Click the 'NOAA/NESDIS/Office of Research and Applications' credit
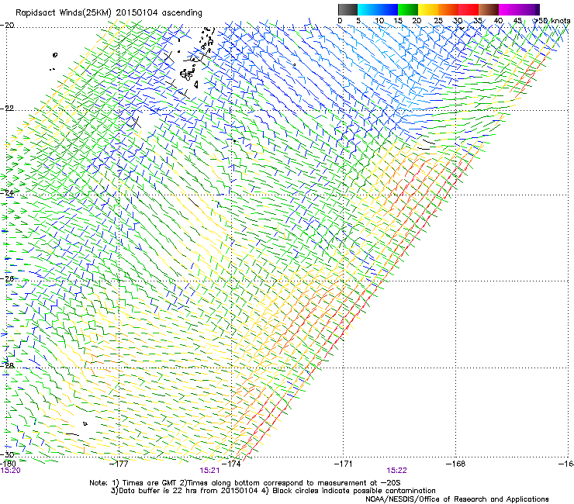The image size is (574, 504). [x=457, y=499]
